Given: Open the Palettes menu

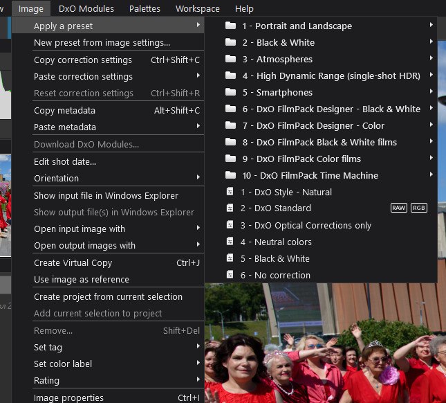Looking at the screenshot, I should pos(145,8).
